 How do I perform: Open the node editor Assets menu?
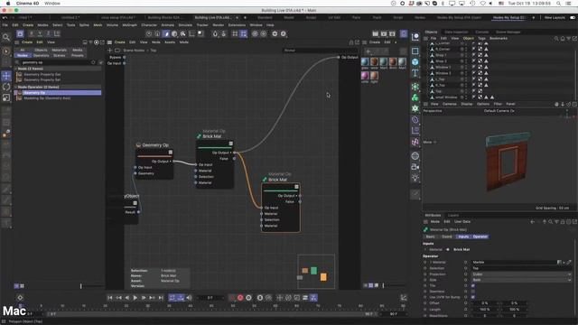click(170, 42)
